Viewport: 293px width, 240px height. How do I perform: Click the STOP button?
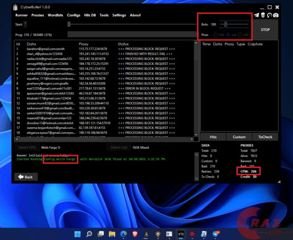pos(265,30)
